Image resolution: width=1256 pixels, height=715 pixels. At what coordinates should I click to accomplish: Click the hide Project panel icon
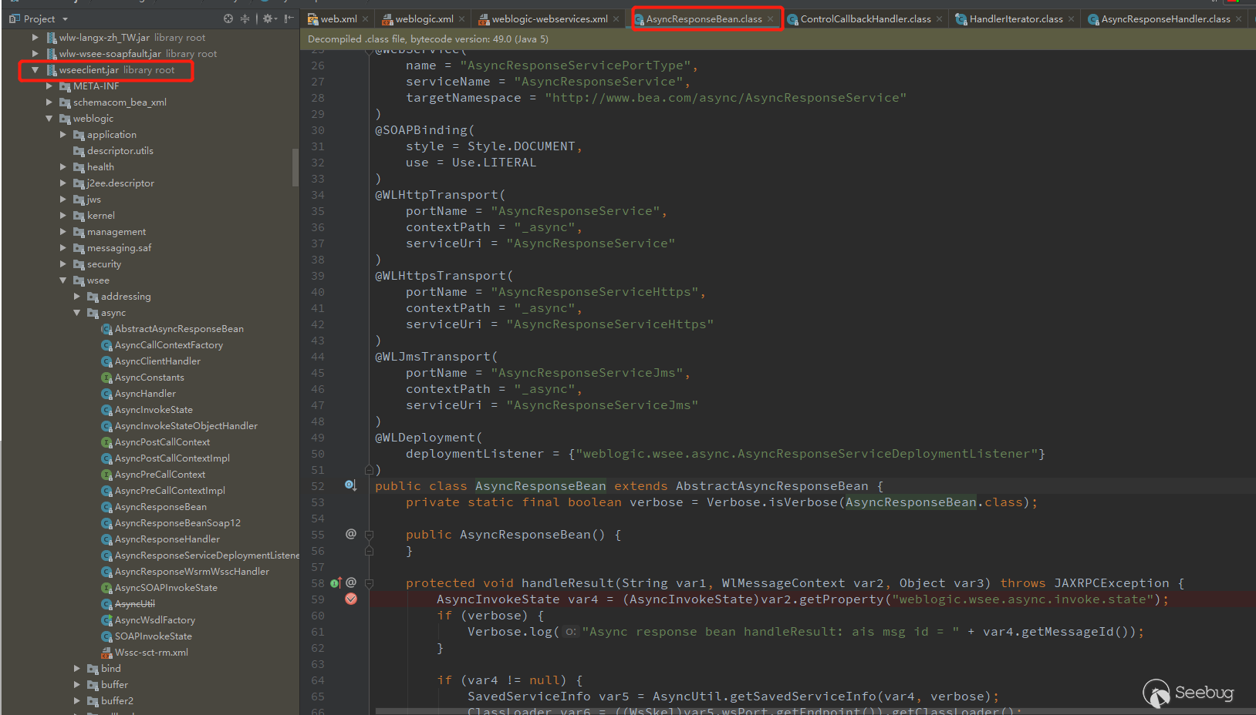[289, 18]
